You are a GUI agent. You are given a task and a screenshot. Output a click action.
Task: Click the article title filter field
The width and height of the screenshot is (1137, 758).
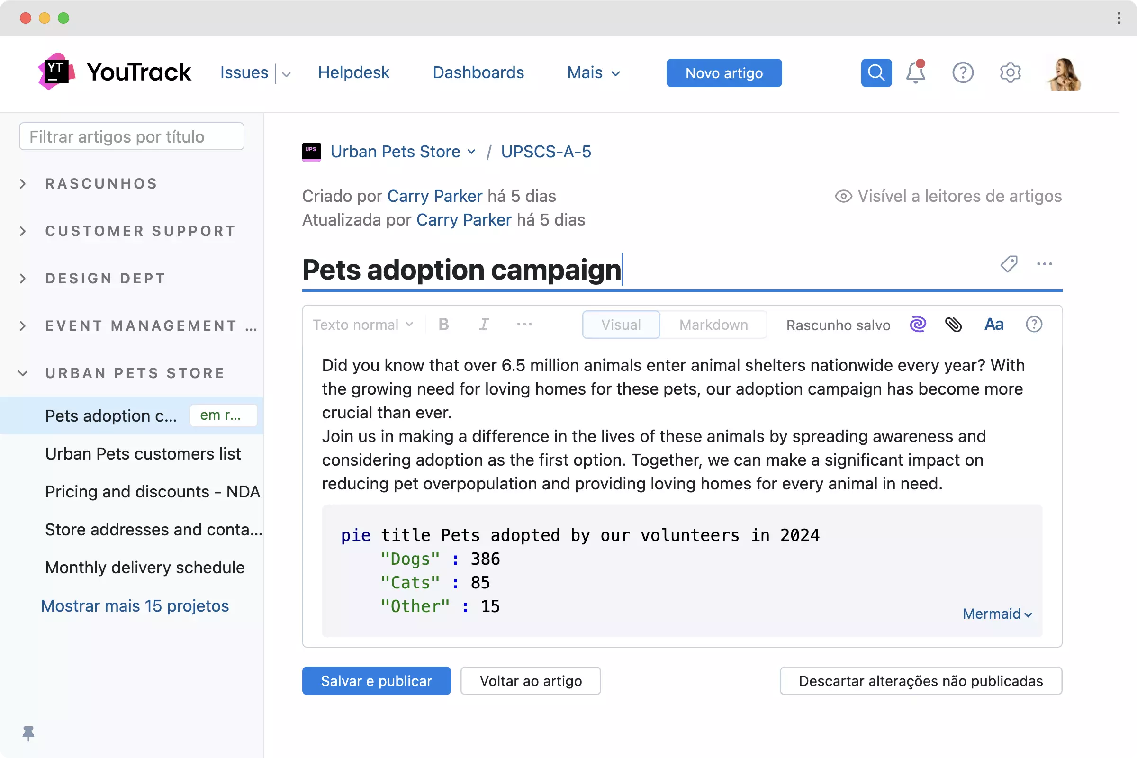(x=132, y=136)
